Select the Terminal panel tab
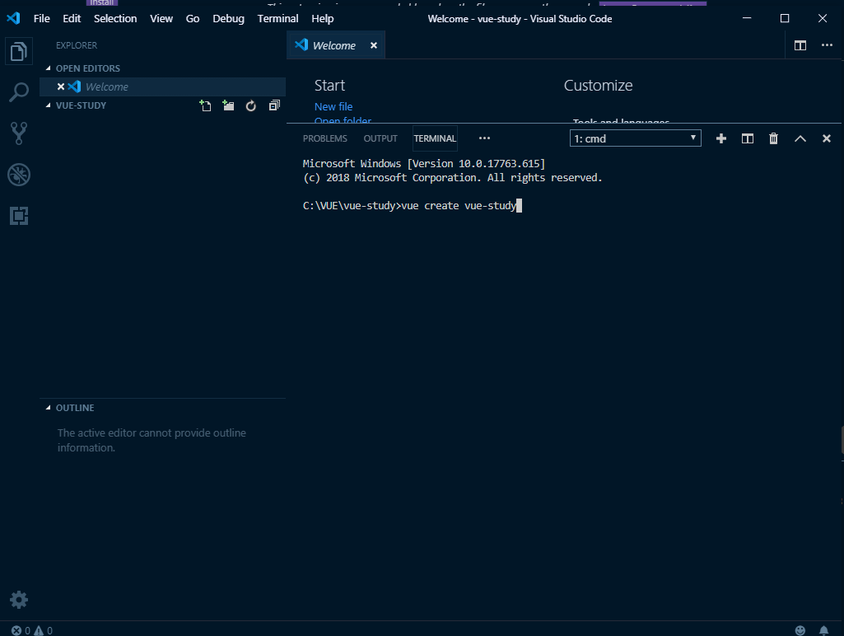 [x=435, y=138]
